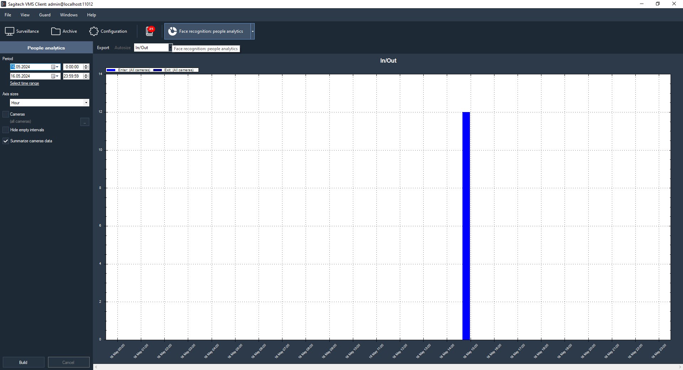
Task: Open the event journal with 25 notifications
Action: coord(150,31)
